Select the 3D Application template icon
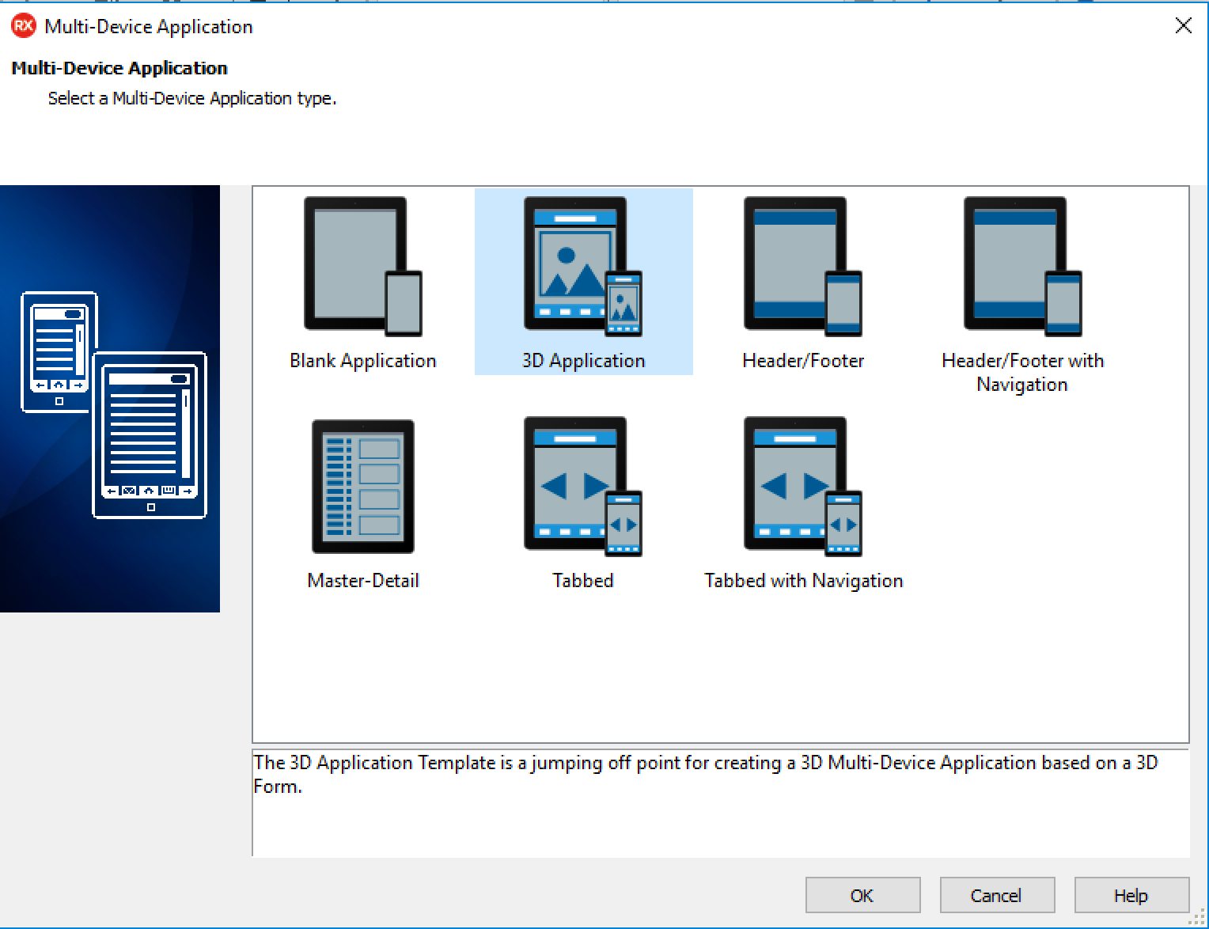The width and height of the screenshot is (1209, 929). point(583,267)
